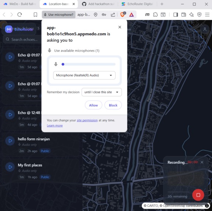Reload the current page
The image size is (212, 211).
tap(20, 14)
